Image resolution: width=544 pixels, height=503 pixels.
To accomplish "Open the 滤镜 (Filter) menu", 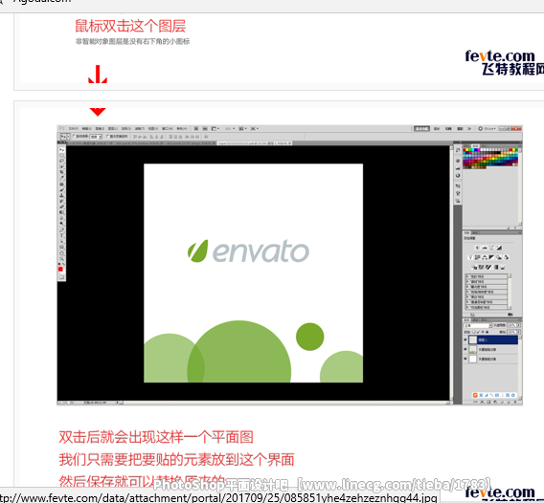I will point(140,128).
